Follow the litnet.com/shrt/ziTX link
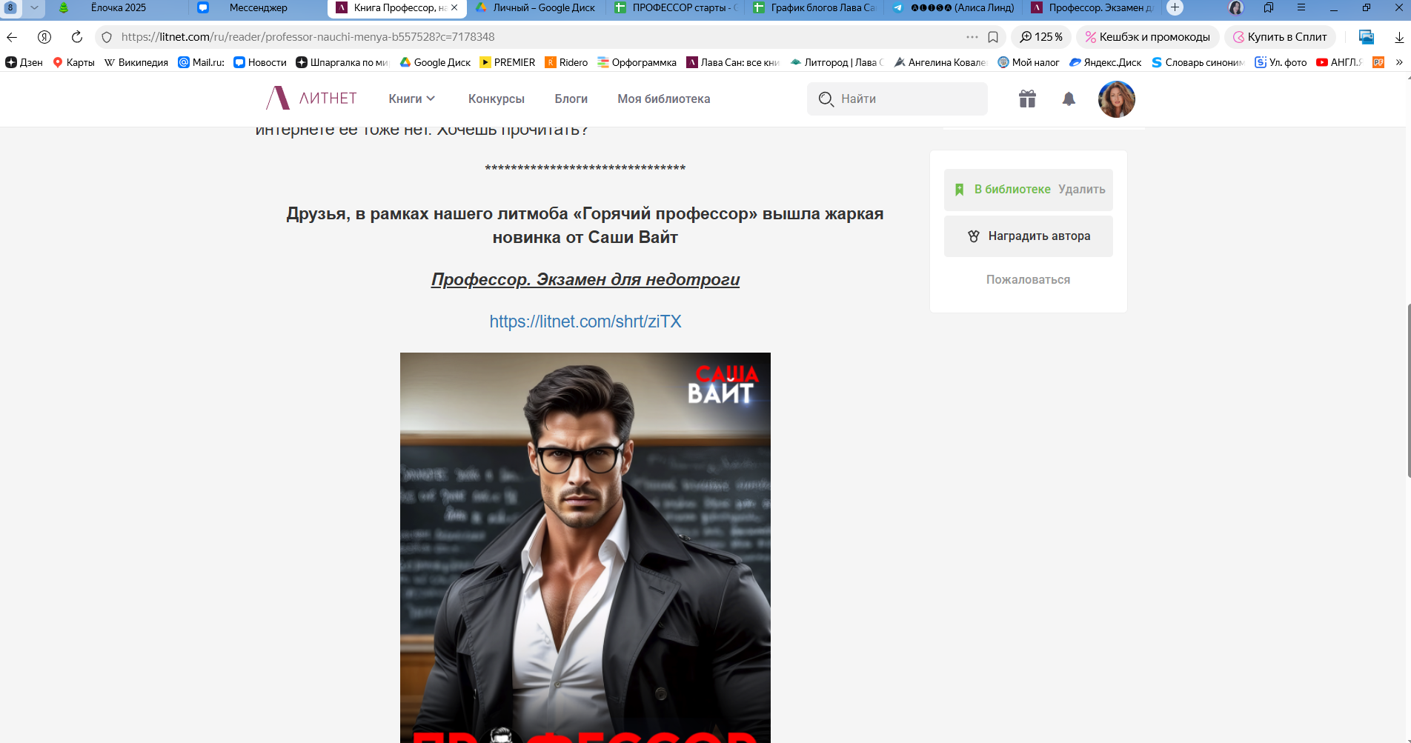Screen dimensions: 1411x743 pyautogui.click(x=585, y=321)
